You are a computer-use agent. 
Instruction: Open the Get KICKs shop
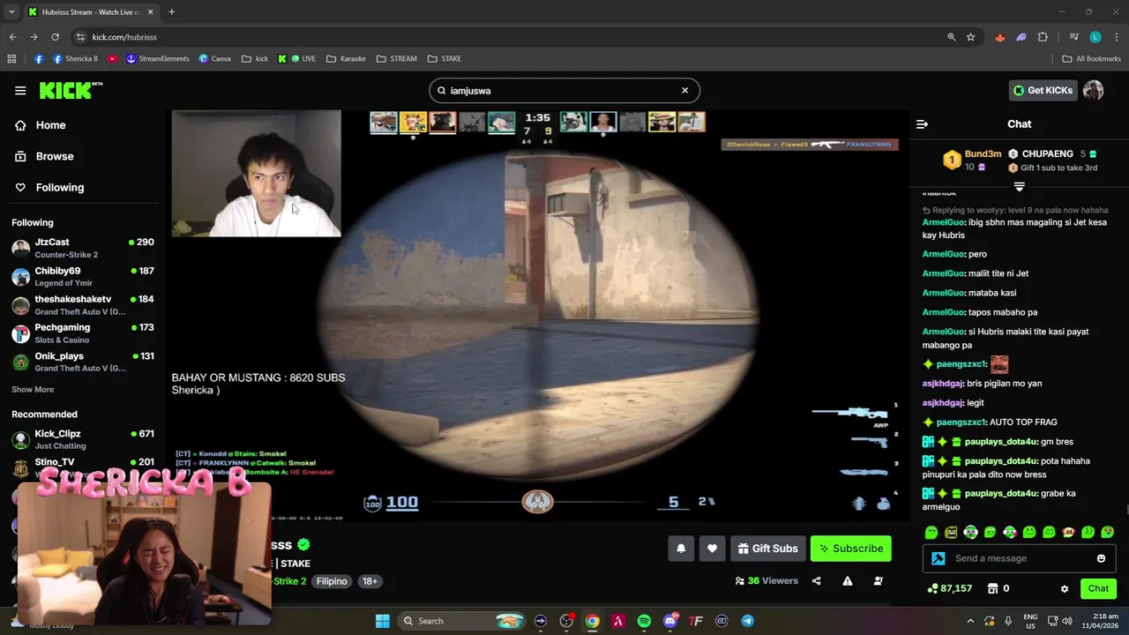click(1043, 90)
